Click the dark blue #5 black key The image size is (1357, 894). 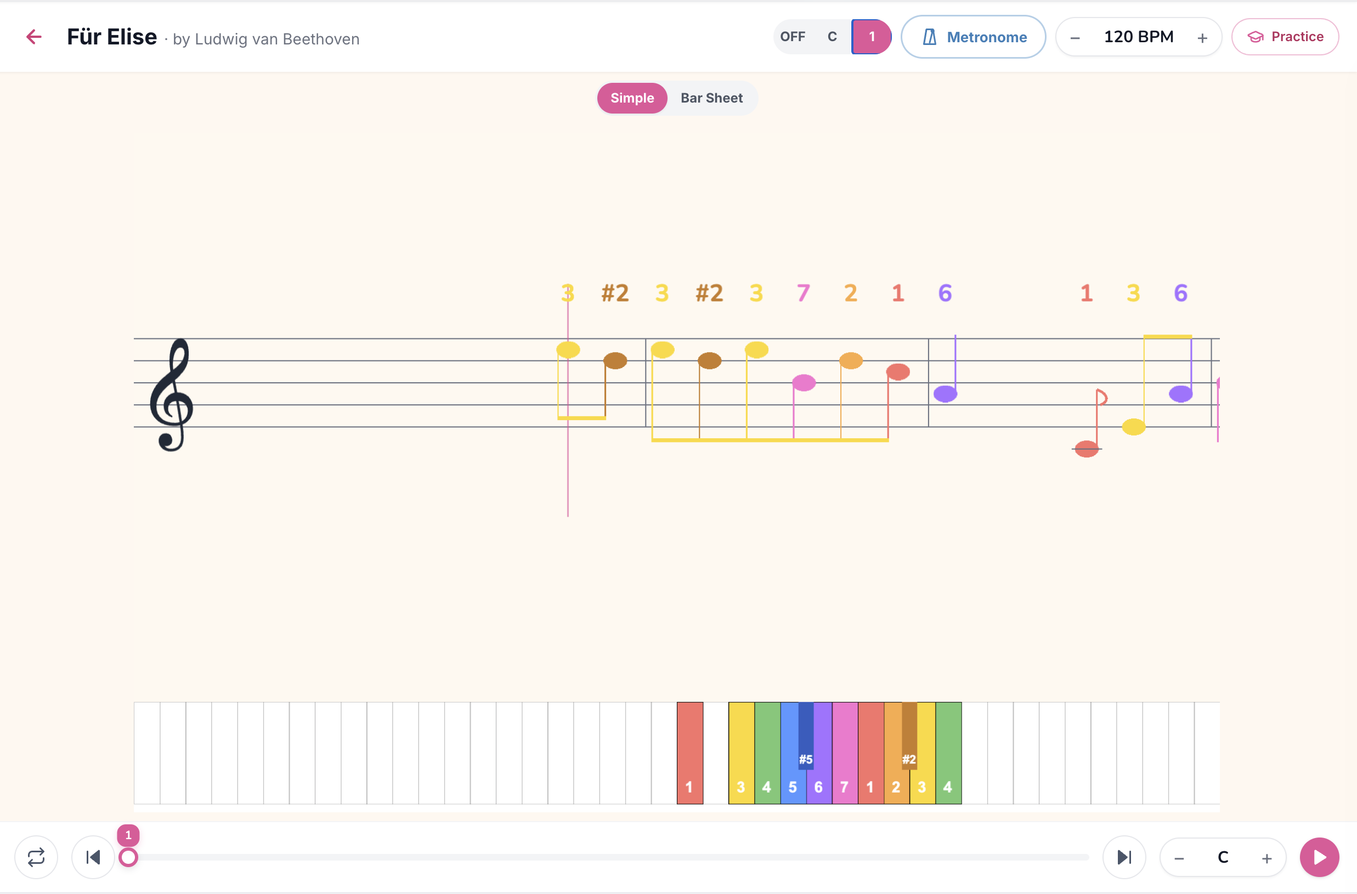click(806, 735)
